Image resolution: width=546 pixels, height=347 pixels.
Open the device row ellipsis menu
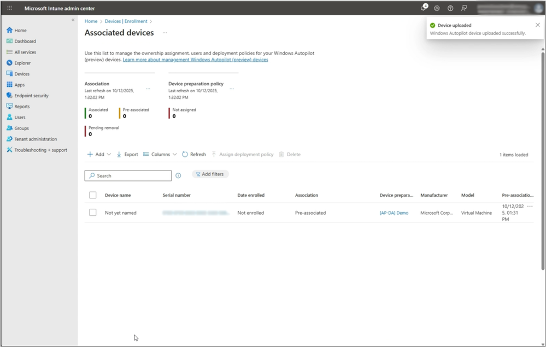(530, 207)
